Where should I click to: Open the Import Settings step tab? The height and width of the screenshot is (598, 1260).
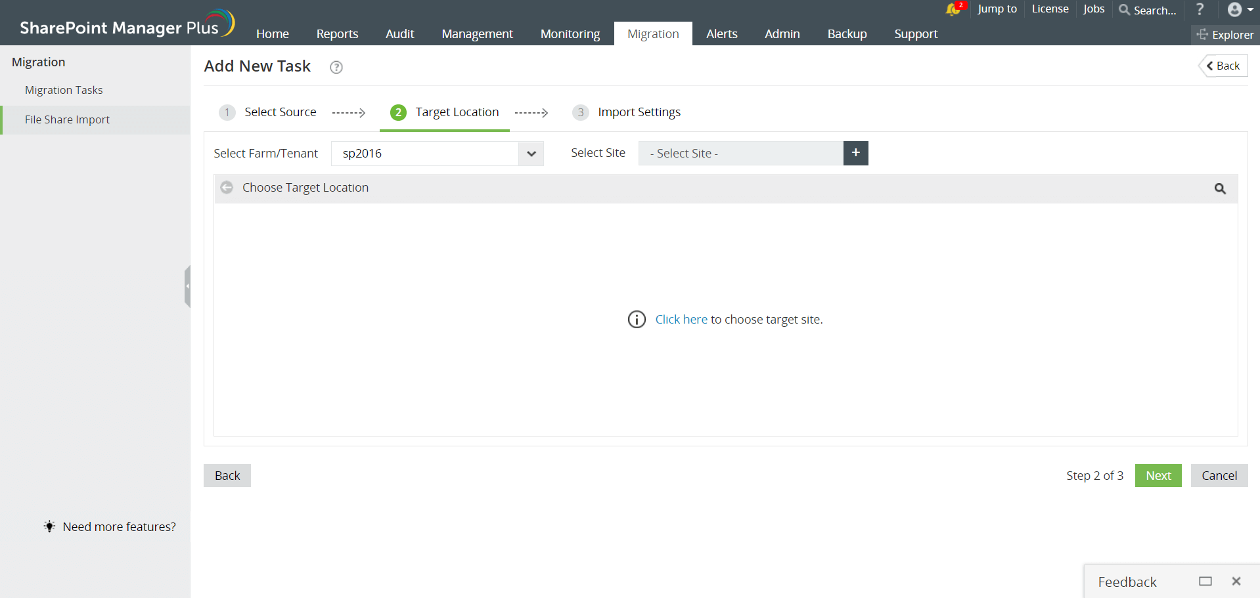click(x=638, y=112)
